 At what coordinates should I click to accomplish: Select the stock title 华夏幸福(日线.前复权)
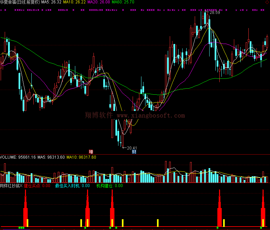tap(20, 2)
